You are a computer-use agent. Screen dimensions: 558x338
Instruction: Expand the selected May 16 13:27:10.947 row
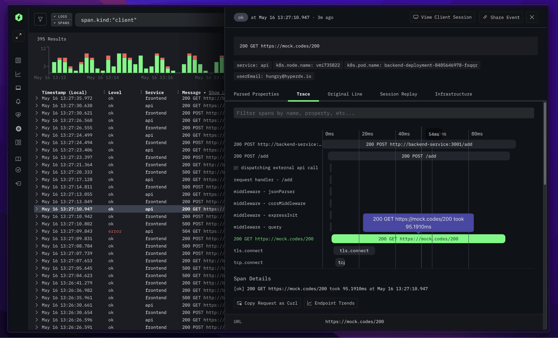click(x=37, y=209)
